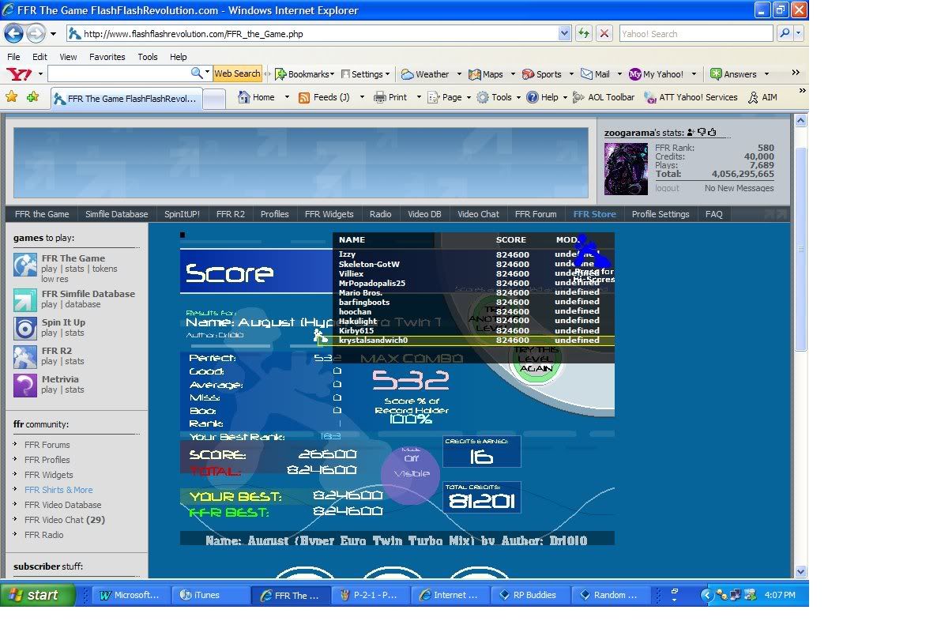
Task: Click the IE Back navigation button
Action: [x=13, y=34]
